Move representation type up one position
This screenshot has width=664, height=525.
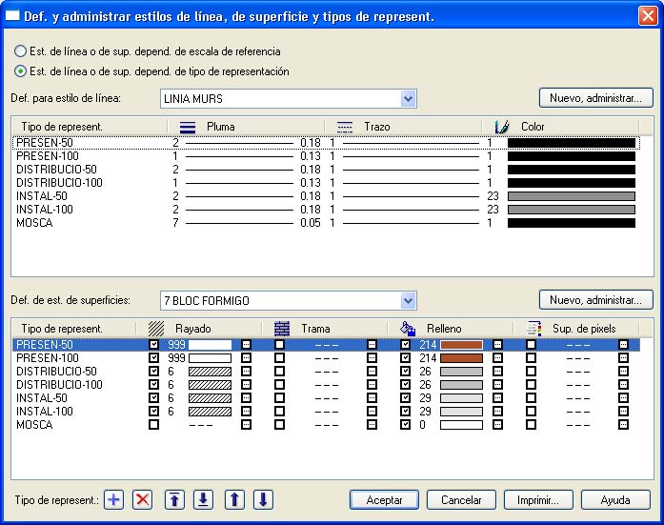coord(234,500)
